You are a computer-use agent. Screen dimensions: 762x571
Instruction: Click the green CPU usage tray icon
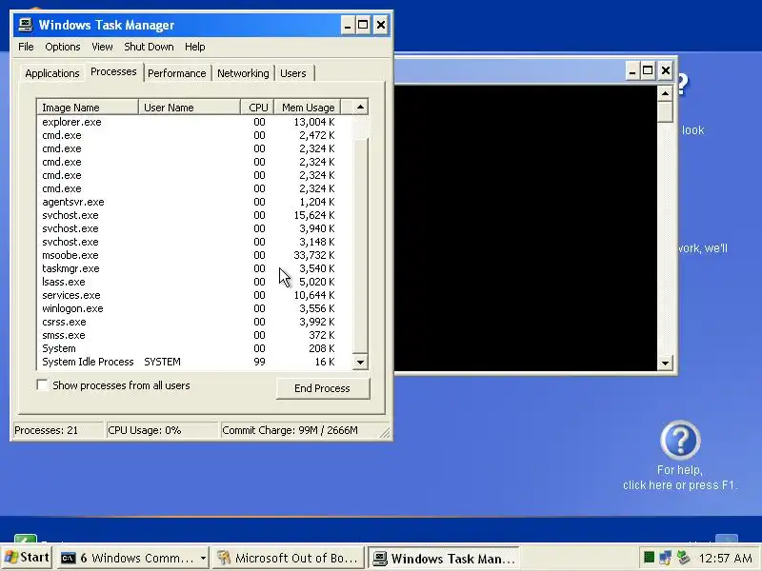point(649,557)
